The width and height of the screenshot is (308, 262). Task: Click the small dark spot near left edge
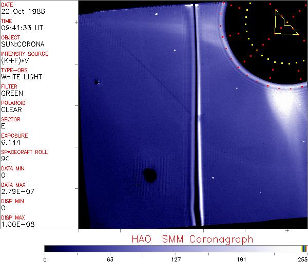(97, 81)
